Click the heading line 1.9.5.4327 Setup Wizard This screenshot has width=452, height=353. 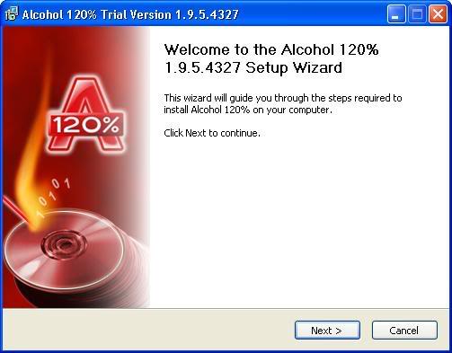coord(253,67)
